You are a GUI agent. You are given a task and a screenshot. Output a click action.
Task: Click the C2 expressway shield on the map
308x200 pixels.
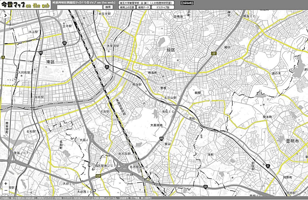pyautogui.click(x=214, y=53)
